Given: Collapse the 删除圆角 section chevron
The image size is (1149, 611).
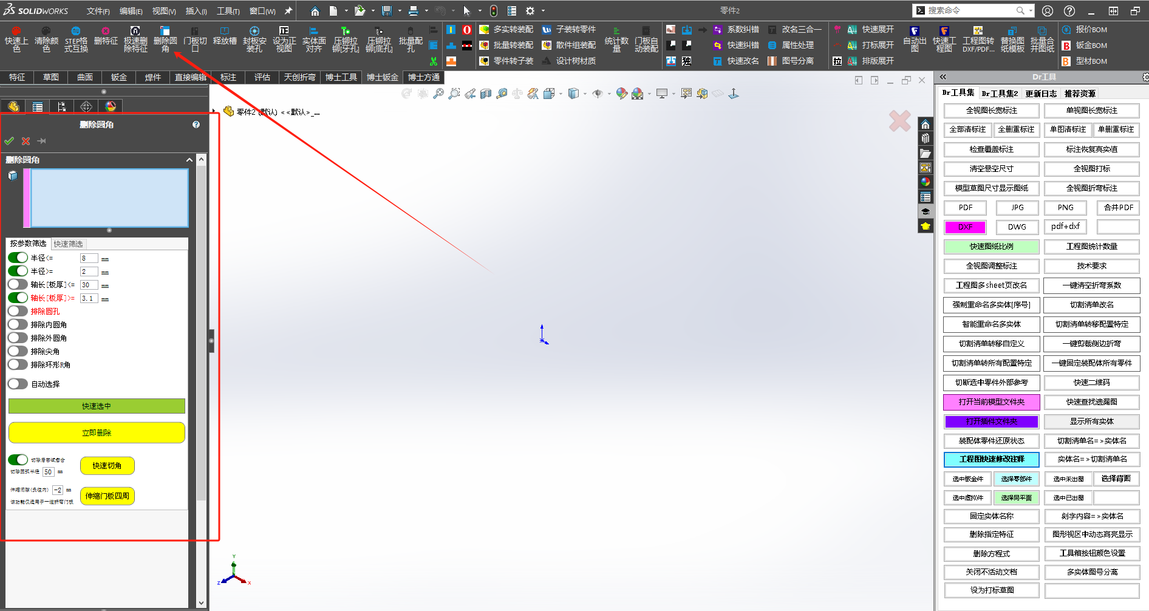Looking at the screenshot, I should 189,160.
